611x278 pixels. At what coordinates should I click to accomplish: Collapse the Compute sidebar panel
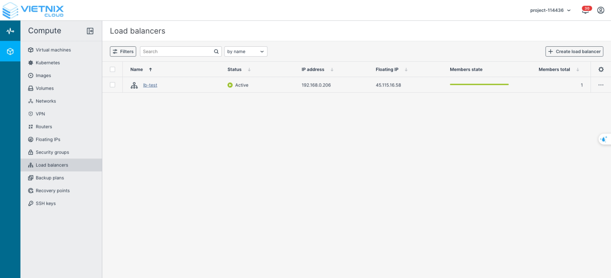point(90,31)
